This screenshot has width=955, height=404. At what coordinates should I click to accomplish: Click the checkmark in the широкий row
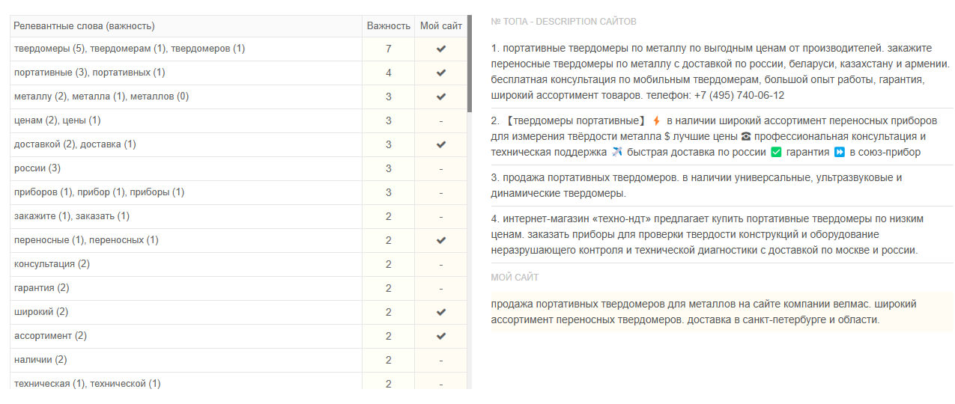(x=441, y=312)
